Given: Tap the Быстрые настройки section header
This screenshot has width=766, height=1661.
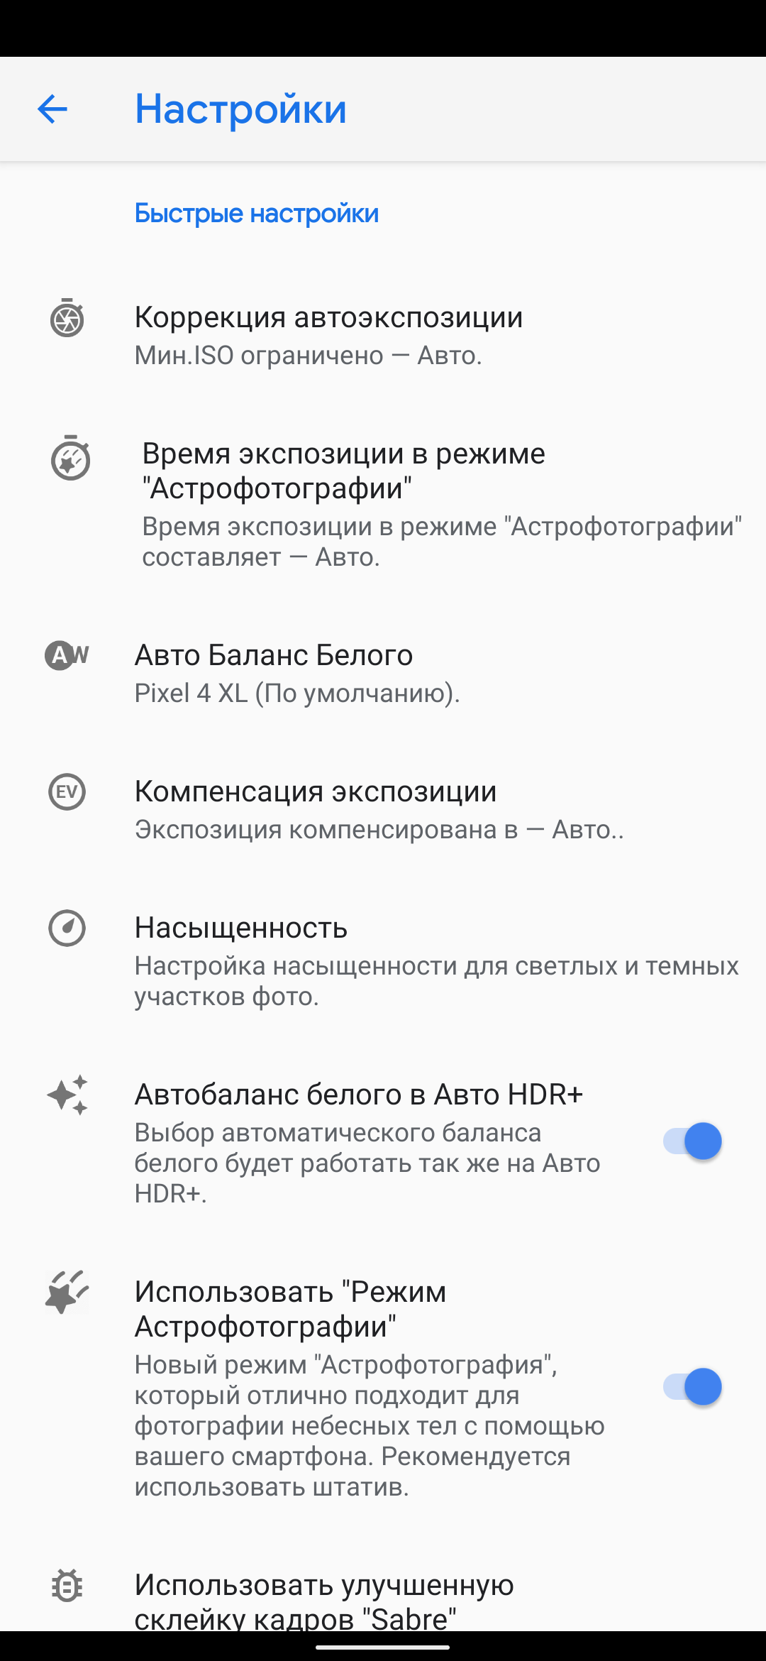Looking at the screenshot, I should click(x=257, y=213).
